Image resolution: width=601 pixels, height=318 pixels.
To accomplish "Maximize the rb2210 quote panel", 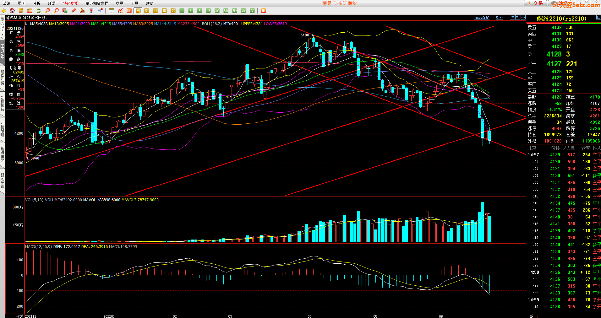I will [598, 18].
